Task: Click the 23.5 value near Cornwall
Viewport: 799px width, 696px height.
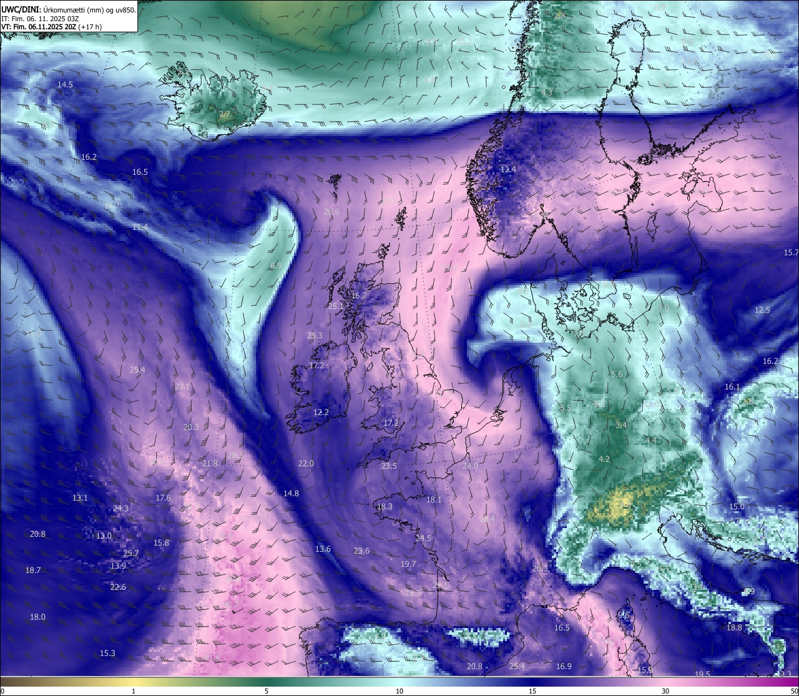Action: click(389, 466)
